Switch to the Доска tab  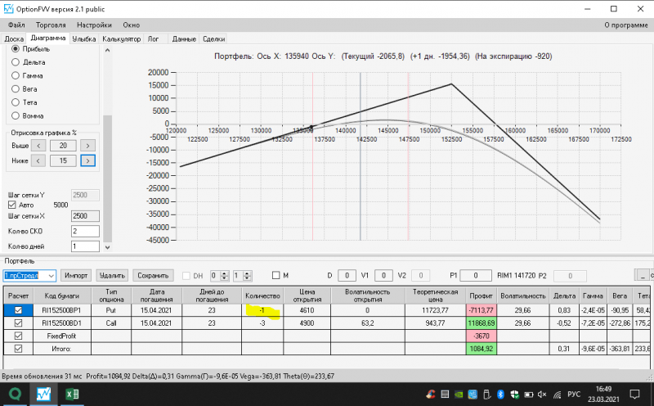[14, 38]
